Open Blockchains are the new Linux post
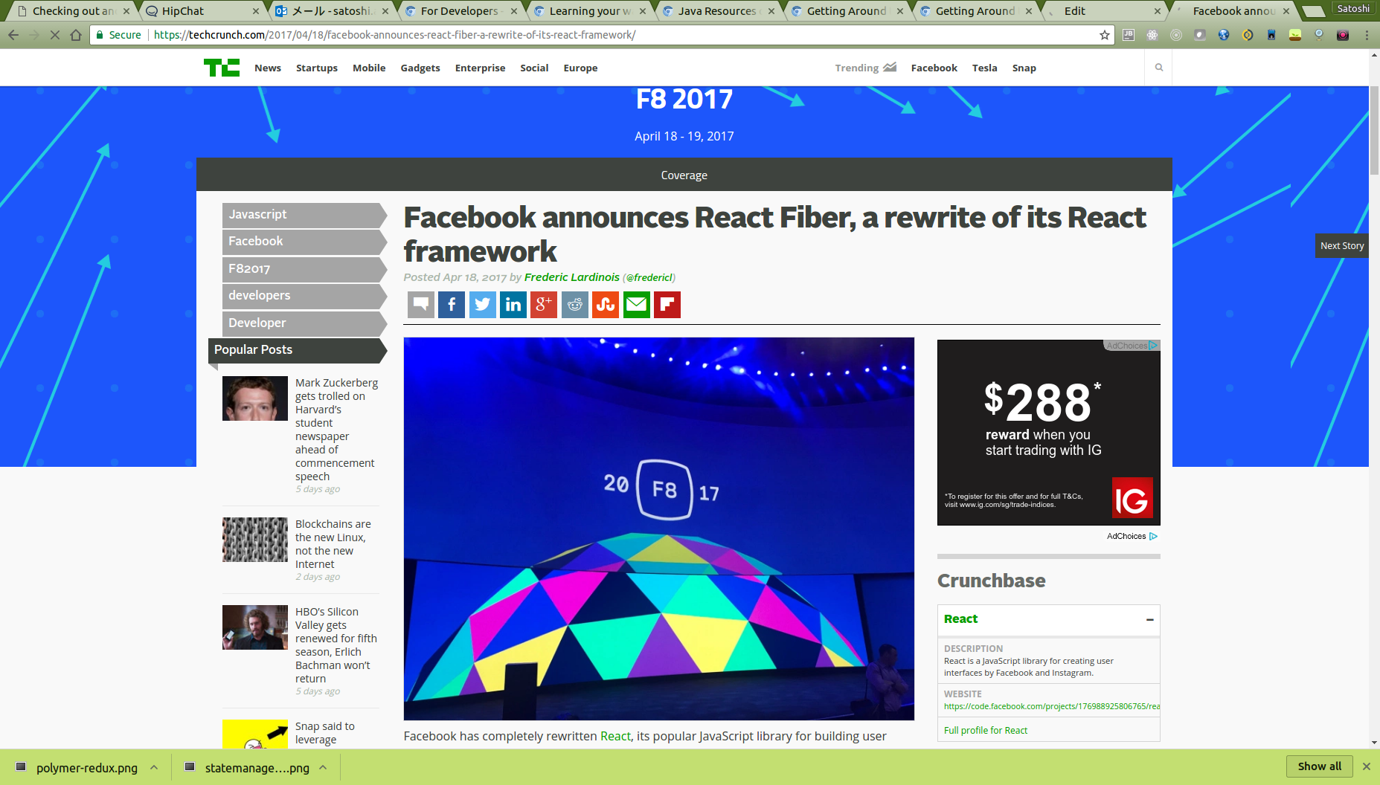Screen dimensions: 1380x785 click(333, 544)
